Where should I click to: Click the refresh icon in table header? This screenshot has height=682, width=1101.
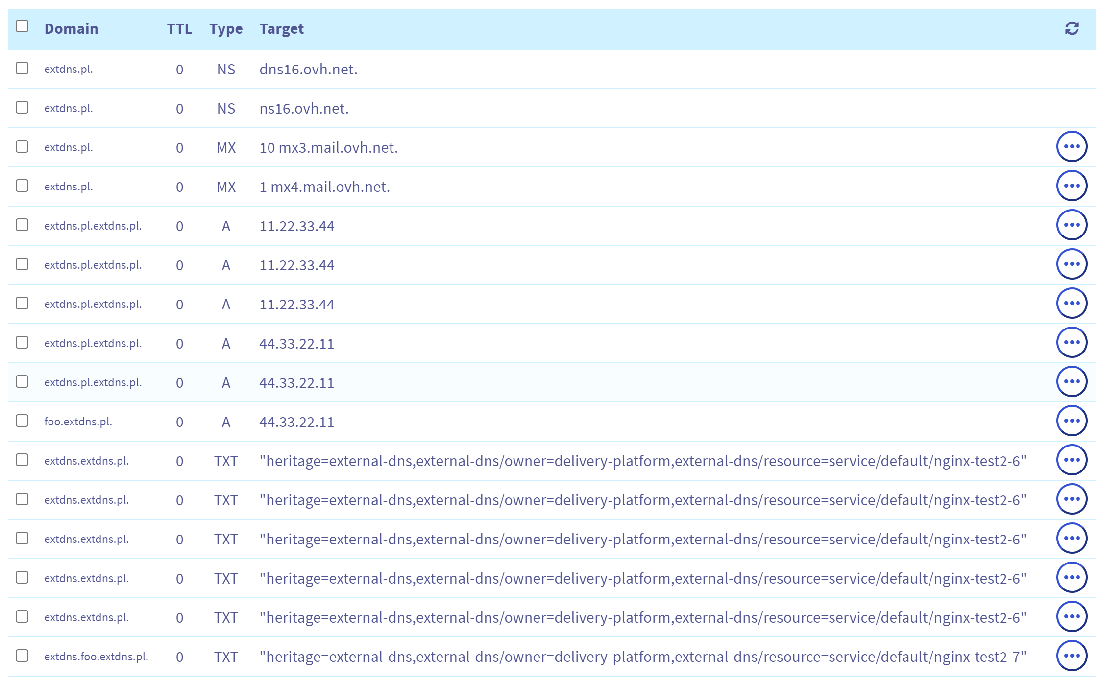click(x=1072, y=28)
